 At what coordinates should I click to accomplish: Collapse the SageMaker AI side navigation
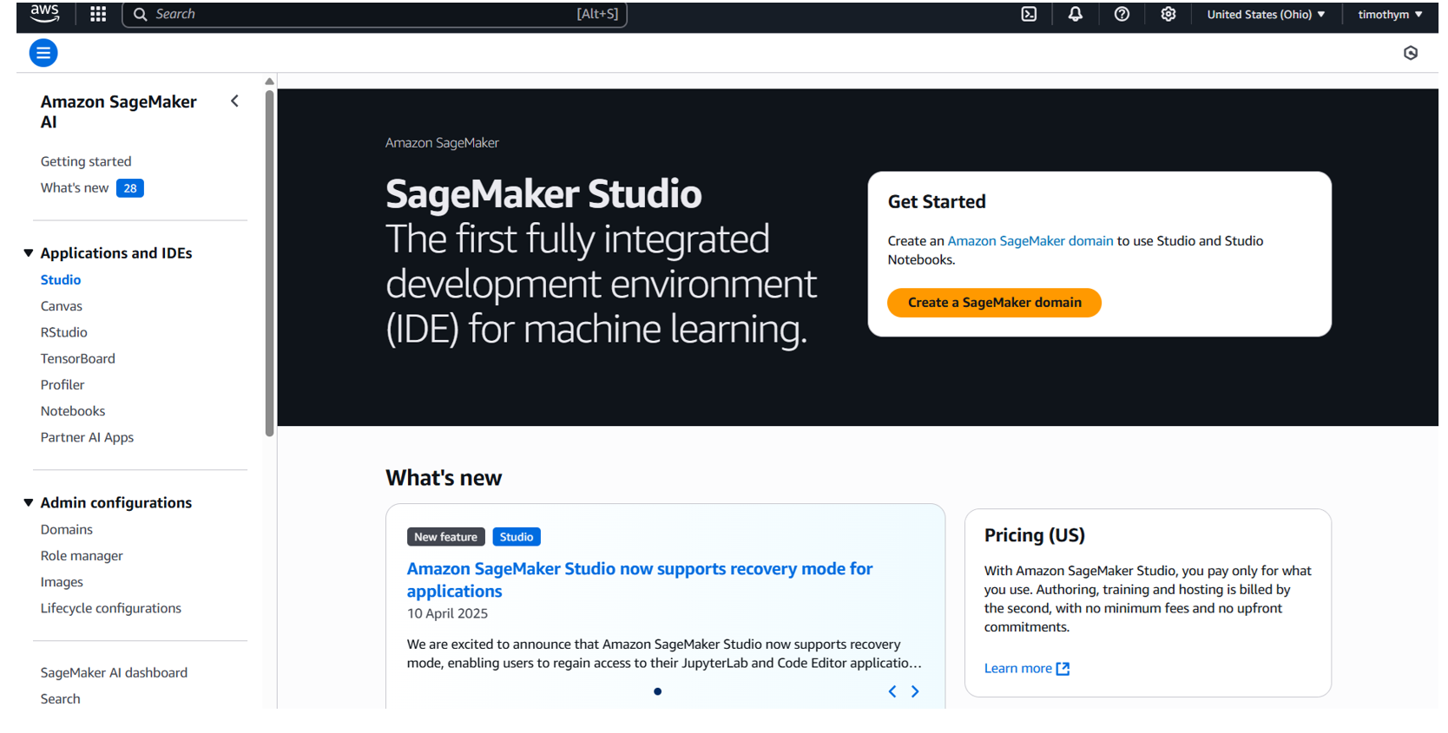tap(234, 101)
